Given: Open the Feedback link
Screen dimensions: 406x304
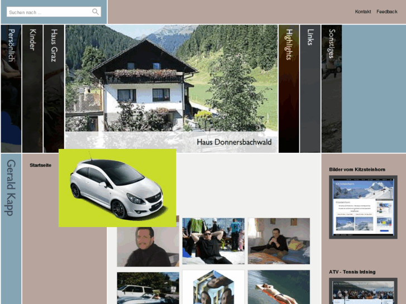Looking at the screenshot, I should [387, 12].
